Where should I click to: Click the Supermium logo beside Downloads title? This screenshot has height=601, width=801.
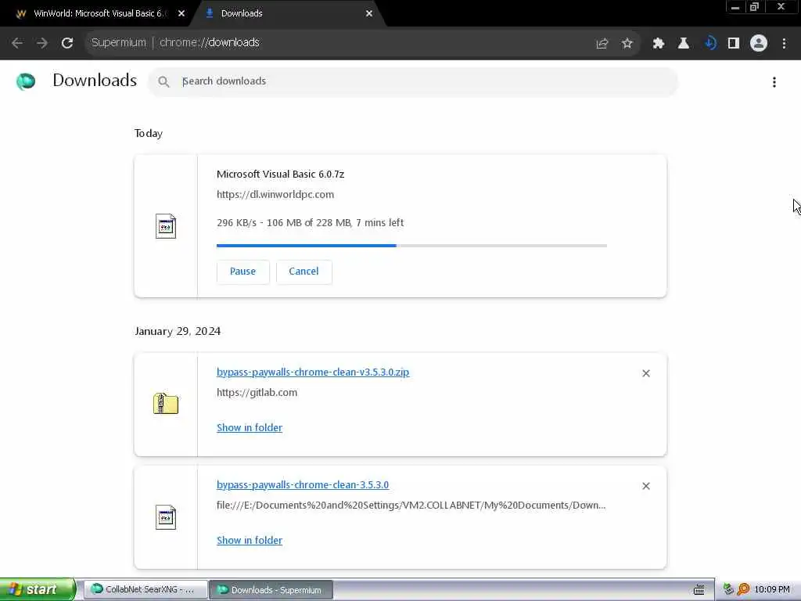tap(26, 81)
